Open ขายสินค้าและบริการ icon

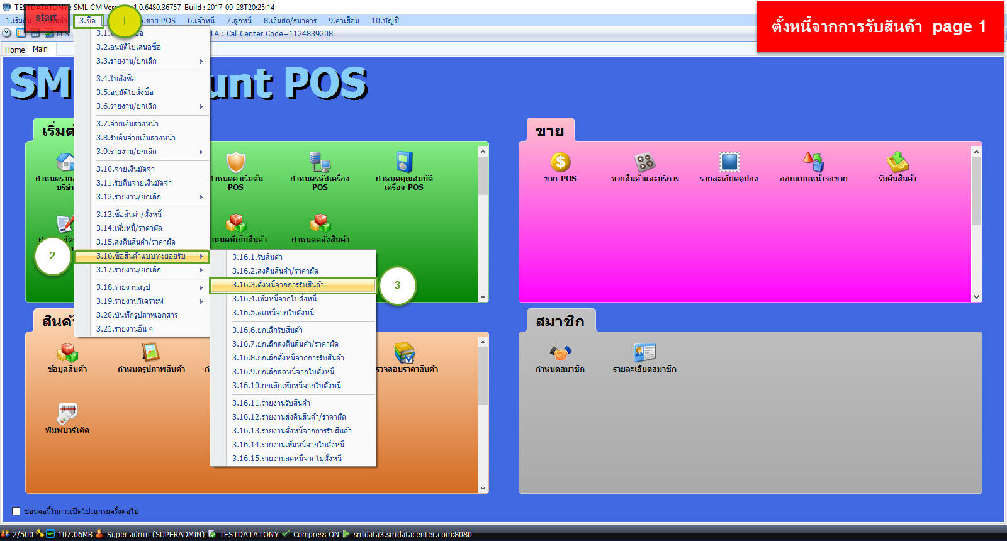tap(644, 162)
